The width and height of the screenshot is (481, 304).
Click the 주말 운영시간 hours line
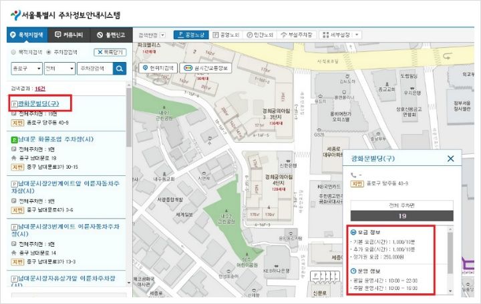click(x=383, y=289)
